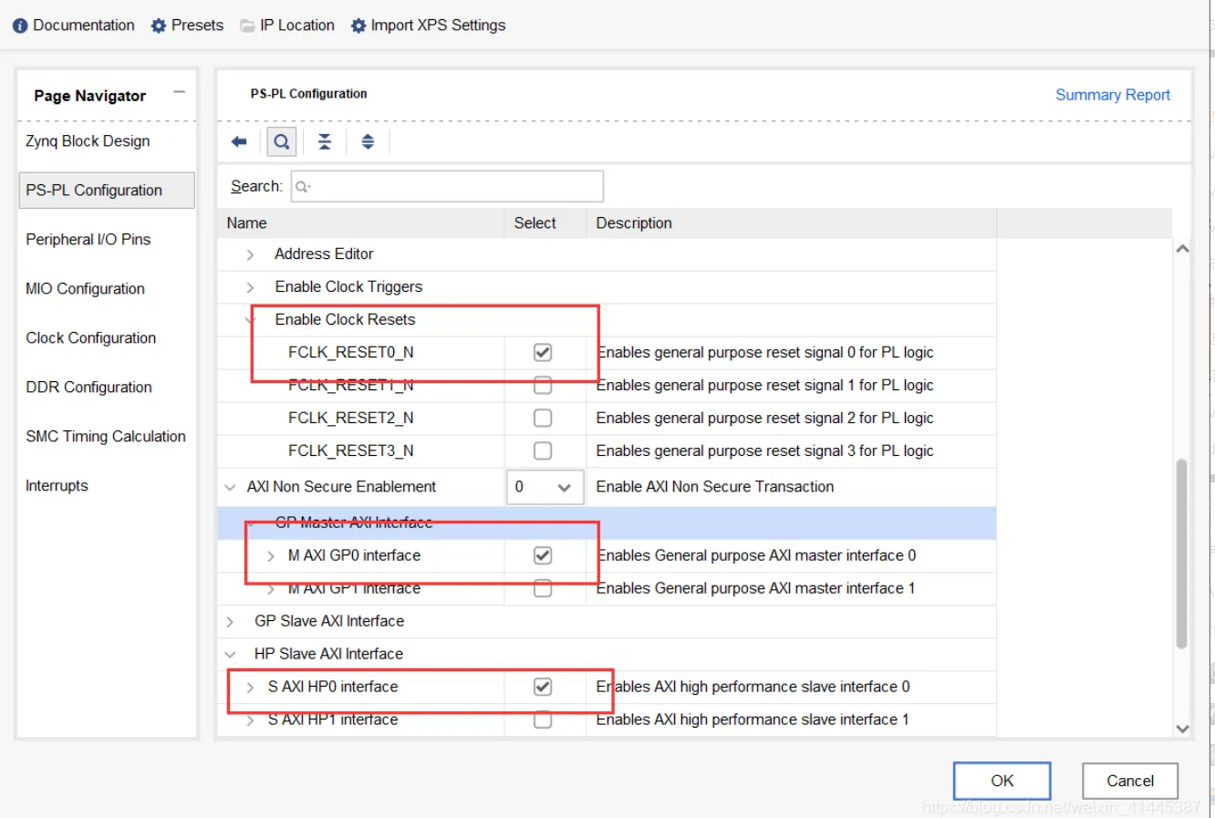The image size is (1215, 818).
Task: Click 'Enable AXI Non Secure Transaction' description
Action: [715, 487]
